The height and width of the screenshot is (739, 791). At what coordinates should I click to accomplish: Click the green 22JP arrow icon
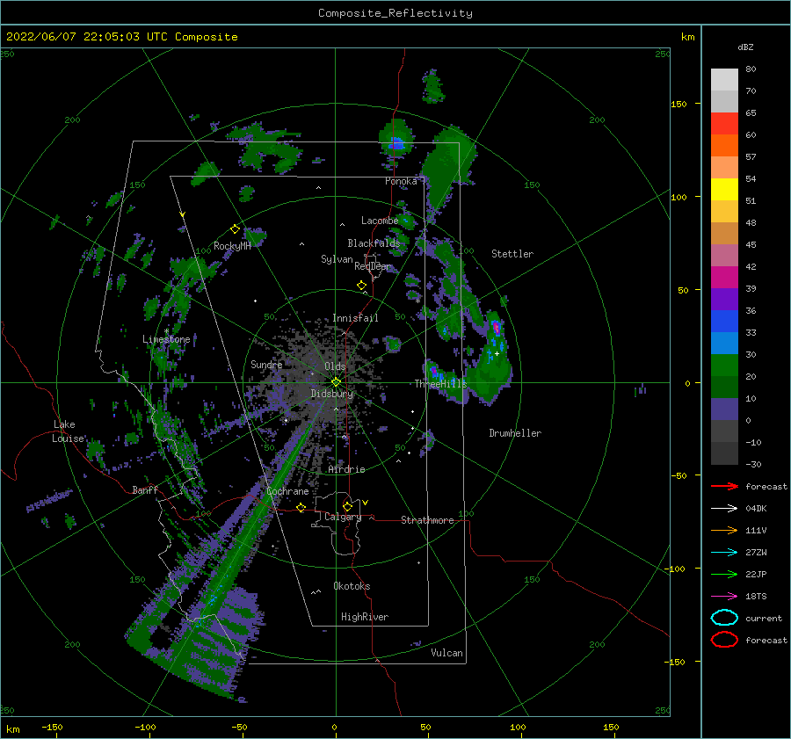coord(724,574)
